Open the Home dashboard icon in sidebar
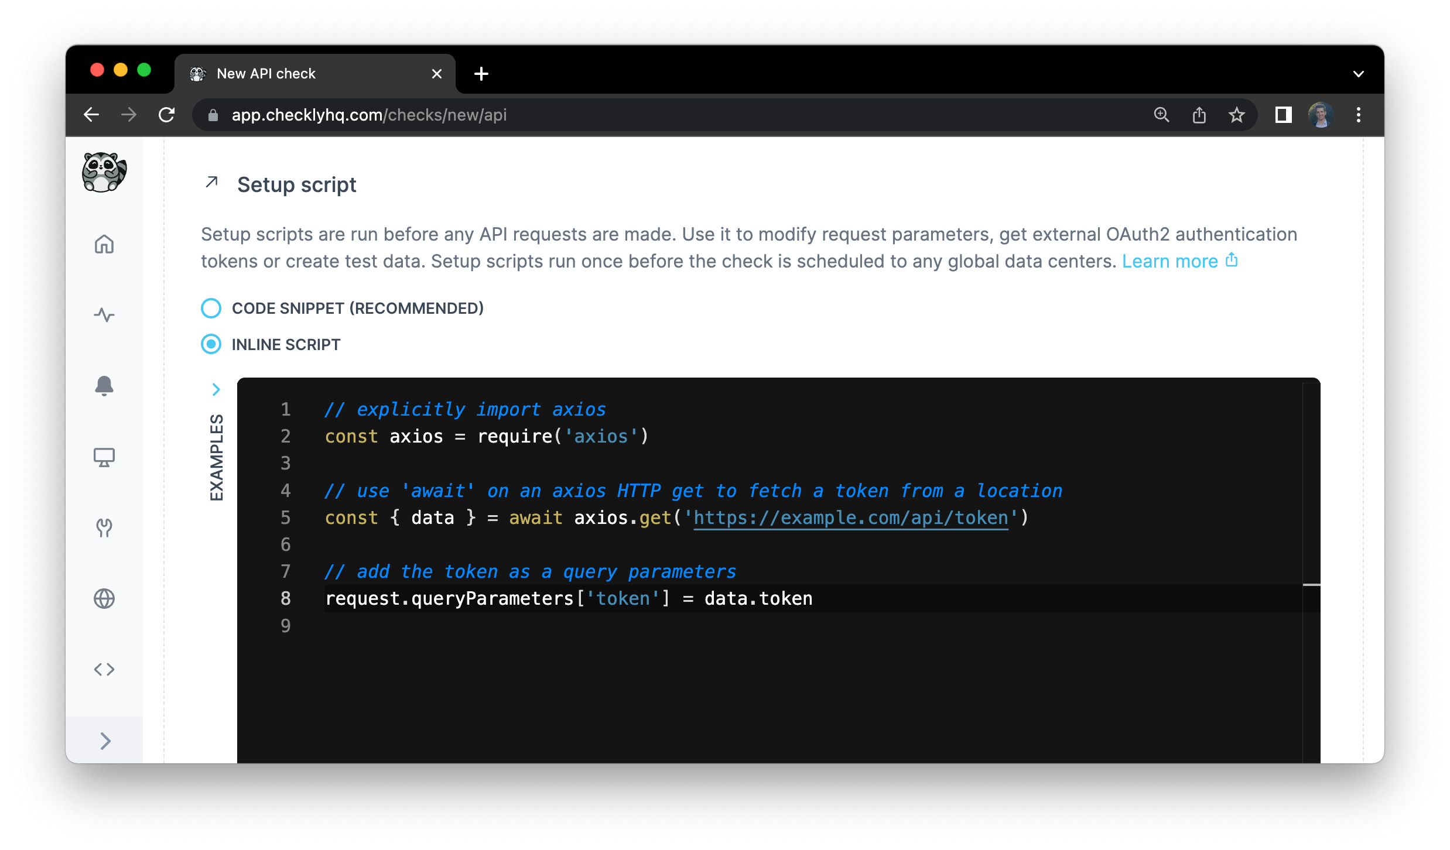Screen dimensions: 1450x850 pyautogui.click(x=104, y=245)
